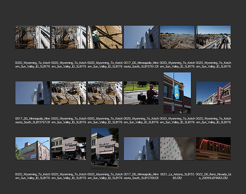246x194 pixels.
Task: Click filename '0017_DG_Minneapolis_Minnesota_South_5L8Y3767.CR'
Action: [x=33, y=120]
